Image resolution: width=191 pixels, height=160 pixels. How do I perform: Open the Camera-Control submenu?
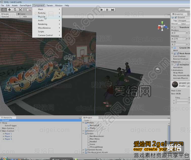pyautogui.click(x=47, y=35)
